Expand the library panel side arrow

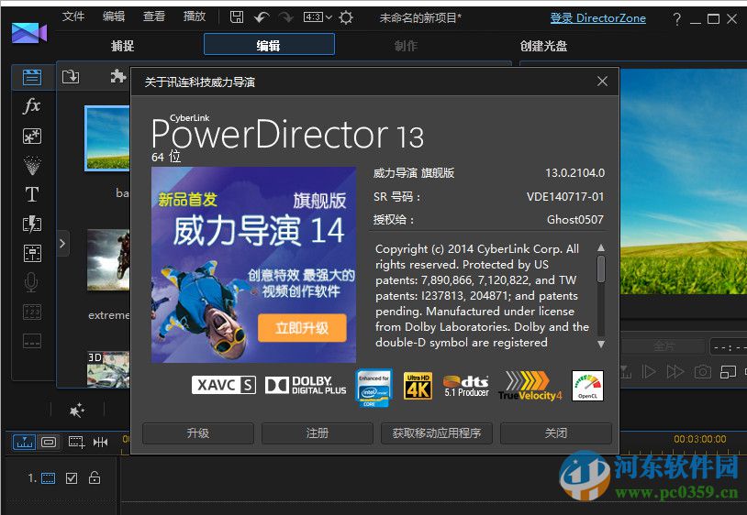62,244
